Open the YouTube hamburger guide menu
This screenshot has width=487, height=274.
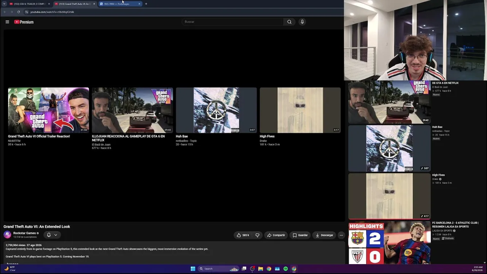[x=7, y=22]
